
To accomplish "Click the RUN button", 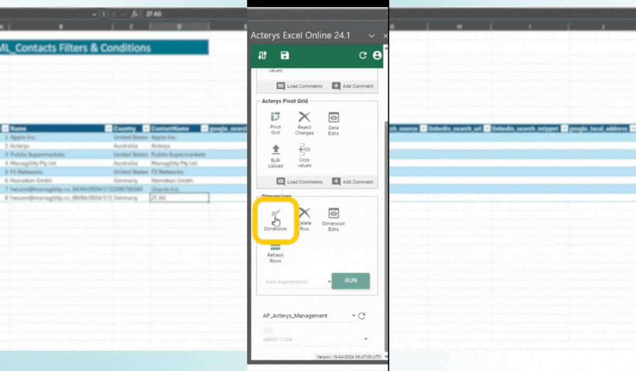I will (351, 281).
